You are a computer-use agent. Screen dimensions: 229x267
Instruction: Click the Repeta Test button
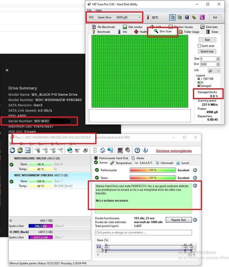(179, 220)
